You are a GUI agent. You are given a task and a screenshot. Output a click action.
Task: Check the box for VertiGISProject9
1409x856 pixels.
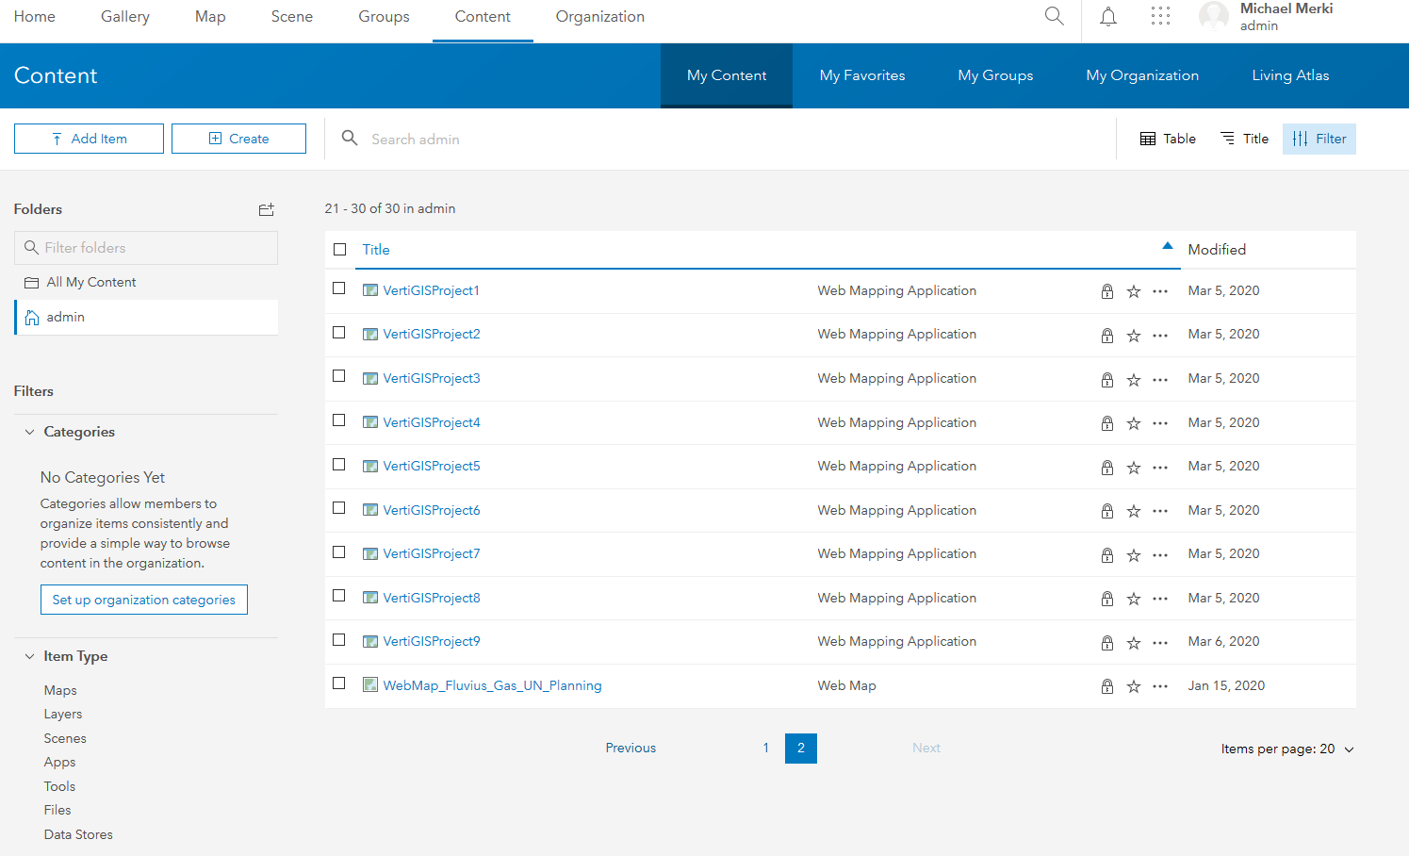coord(339,640)
